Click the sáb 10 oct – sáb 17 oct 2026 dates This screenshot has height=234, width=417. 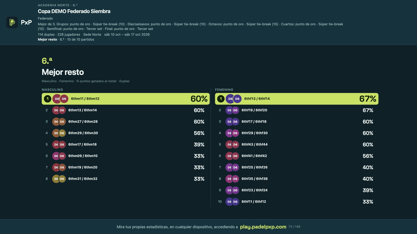coord(127,35)
